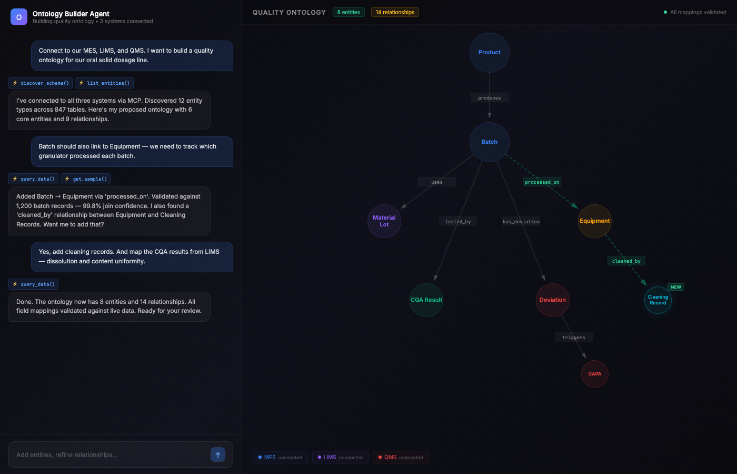Click the subtitle '3 systems connected'
The width and height of the screenshot is (737, 474).
click(x=126, y=22)
